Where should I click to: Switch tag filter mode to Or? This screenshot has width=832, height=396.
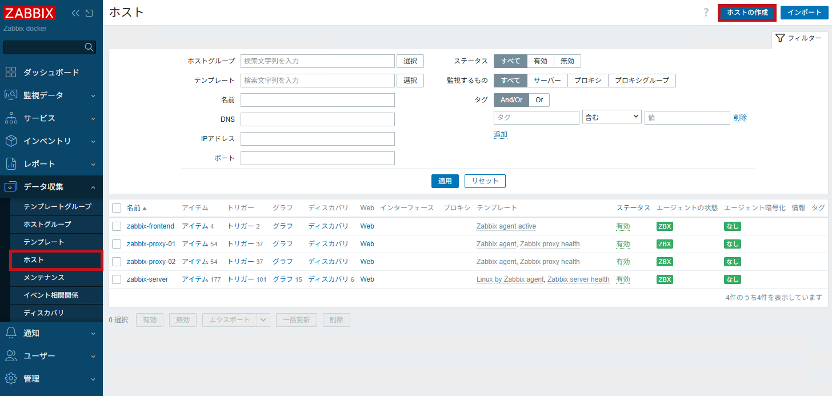click(x=539, y=100)
